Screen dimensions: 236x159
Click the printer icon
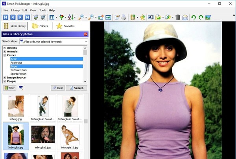point(124,17)
